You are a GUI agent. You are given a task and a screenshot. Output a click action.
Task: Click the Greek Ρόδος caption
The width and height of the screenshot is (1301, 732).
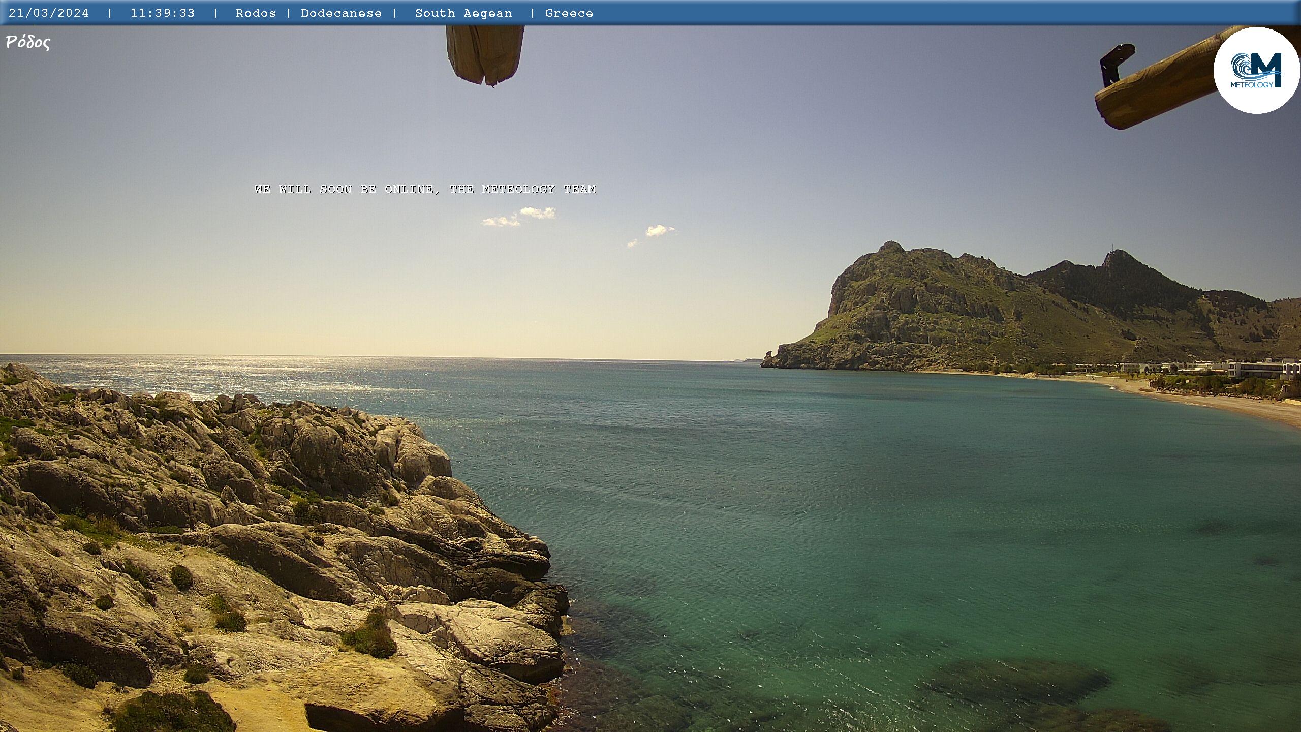tap(28, 43)
